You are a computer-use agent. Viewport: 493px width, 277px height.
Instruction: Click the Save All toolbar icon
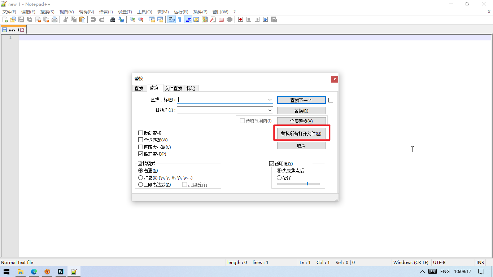(30, 19)
